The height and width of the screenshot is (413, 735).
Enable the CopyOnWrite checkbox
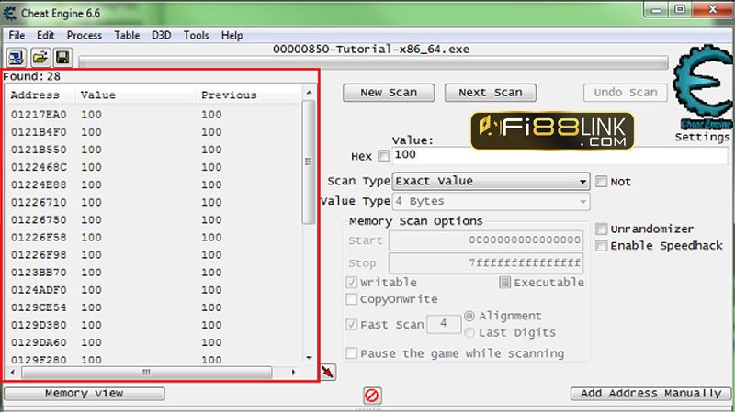[351, 299]
